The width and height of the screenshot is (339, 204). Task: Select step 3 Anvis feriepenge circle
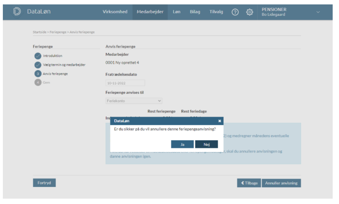coord(38,74)
